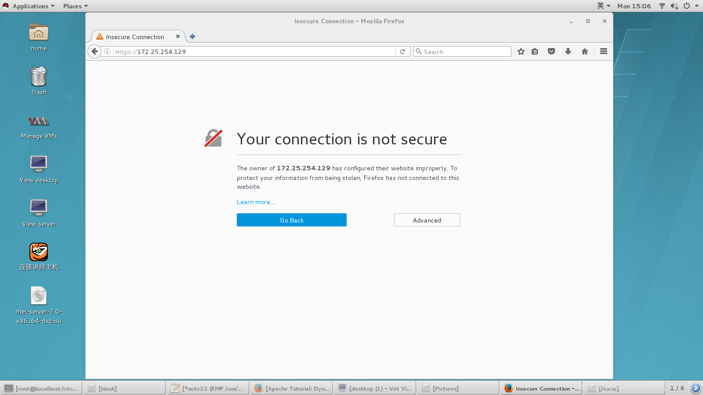Switch to desktop (1) Virt Viewer in taskbar
This screenshot has width=703, height=395.
375,388
